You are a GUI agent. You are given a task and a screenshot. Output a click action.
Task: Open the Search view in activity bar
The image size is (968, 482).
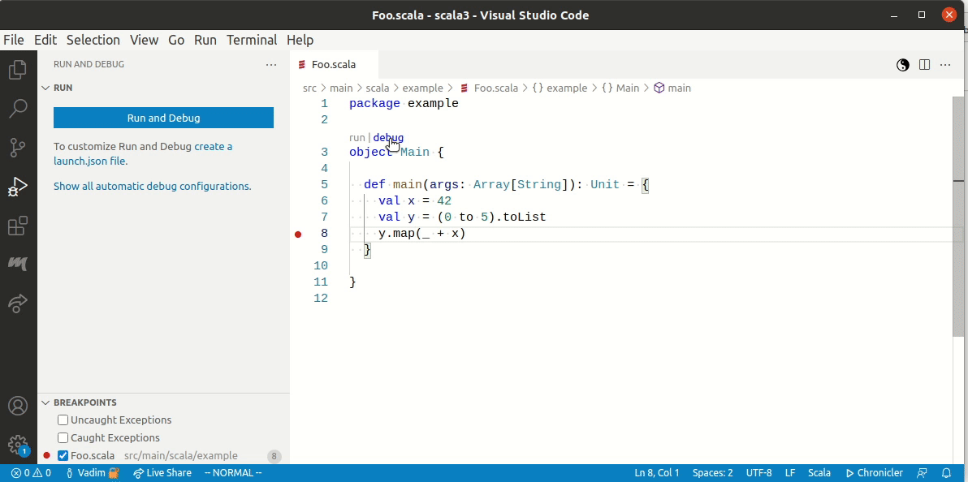click(x=18, y=109)
